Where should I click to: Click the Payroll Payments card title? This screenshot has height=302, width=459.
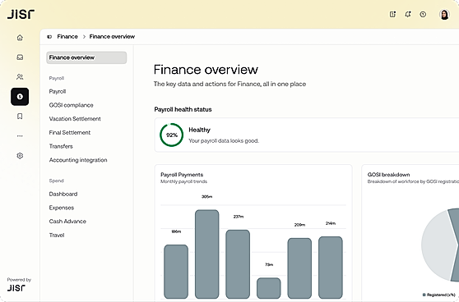pyautogui.click(x=182, y=175)
